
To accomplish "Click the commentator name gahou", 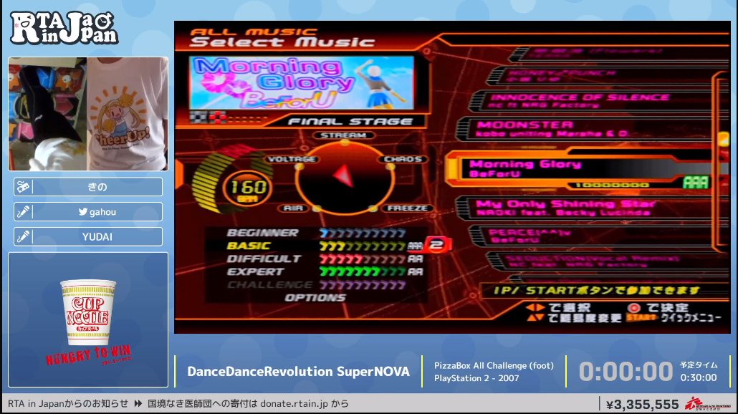I will click(102, 212).
